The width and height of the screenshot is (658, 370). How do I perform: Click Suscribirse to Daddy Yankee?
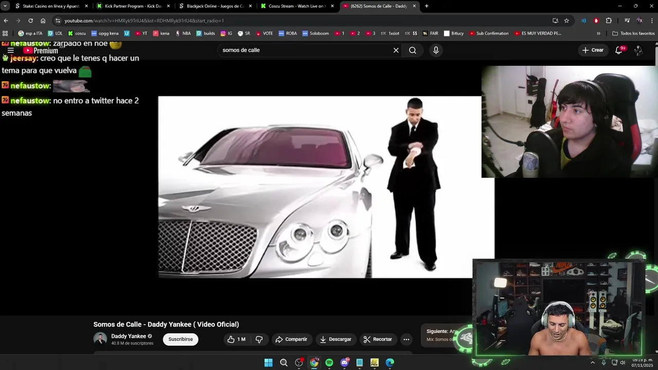pos(180,339)
